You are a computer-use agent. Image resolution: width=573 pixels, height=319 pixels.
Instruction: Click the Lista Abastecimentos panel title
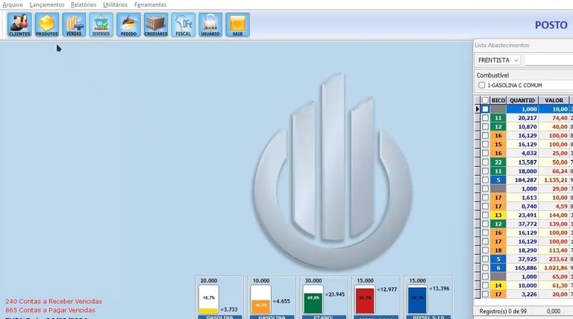[501, 45]
